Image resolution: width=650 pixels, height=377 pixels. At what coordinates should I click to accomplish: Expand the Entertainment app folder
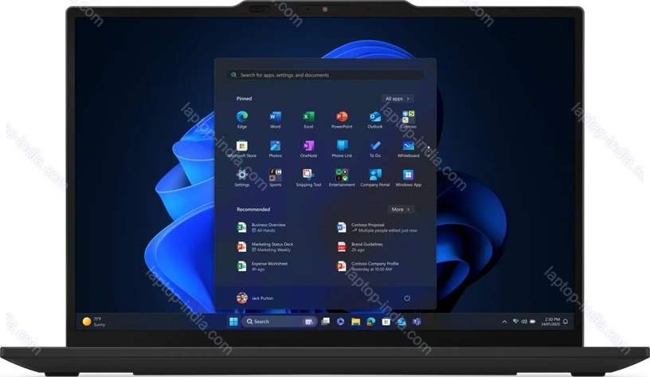[x=342, y=175]
